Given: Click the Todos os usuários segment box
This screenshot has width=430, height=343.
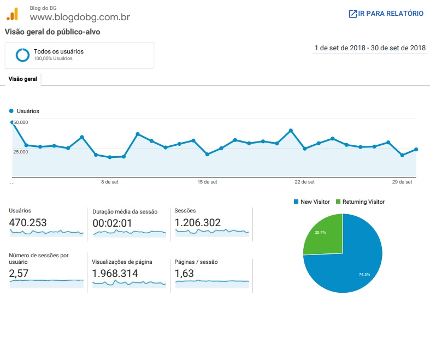Looking at the screenshot, I should click(80, 55).
